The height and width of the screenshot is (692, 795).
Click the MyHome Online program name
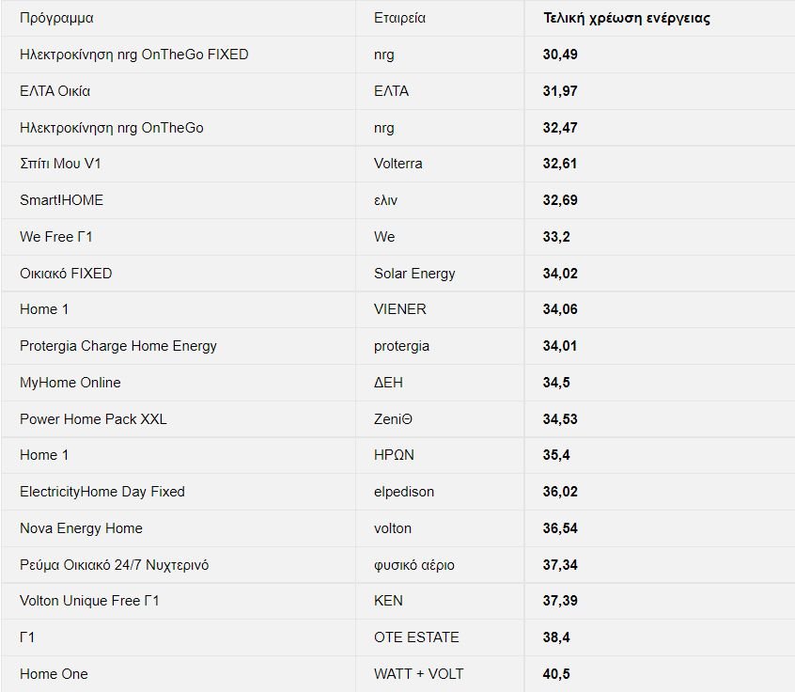70,383
